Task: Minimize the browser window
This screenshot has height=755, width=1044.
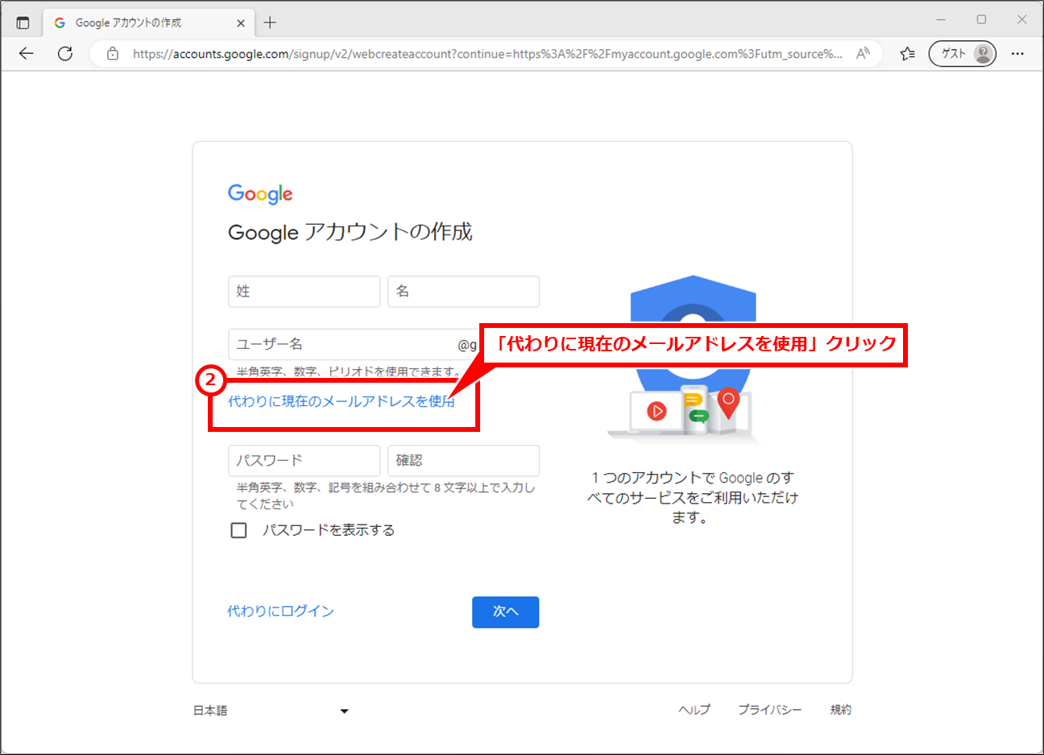Action: (x=941, y=19)
